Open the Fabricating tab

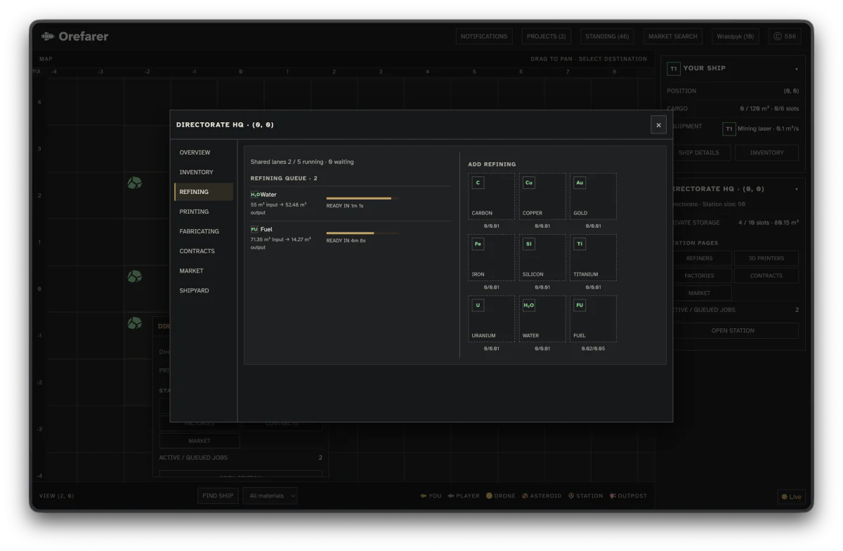point(204,231)
